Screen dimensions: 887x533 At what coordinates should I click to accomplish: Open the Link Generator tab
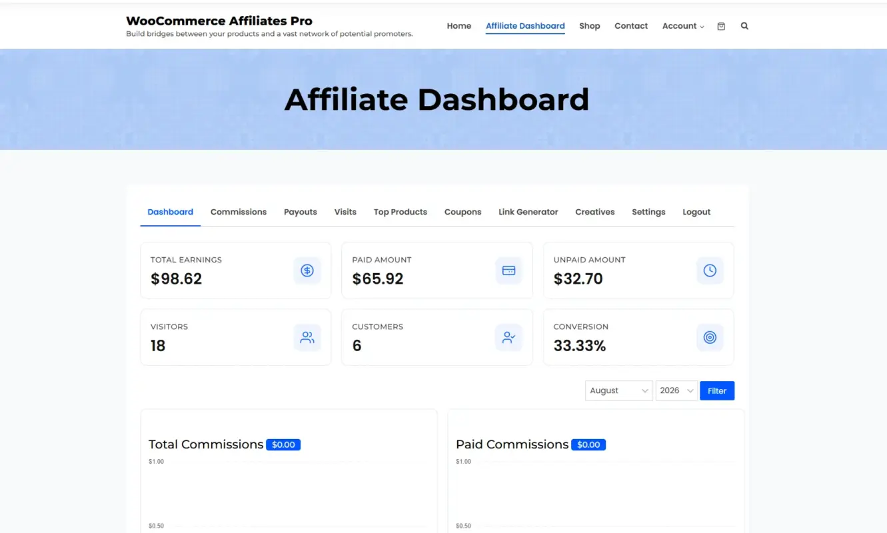click(528, 212)
